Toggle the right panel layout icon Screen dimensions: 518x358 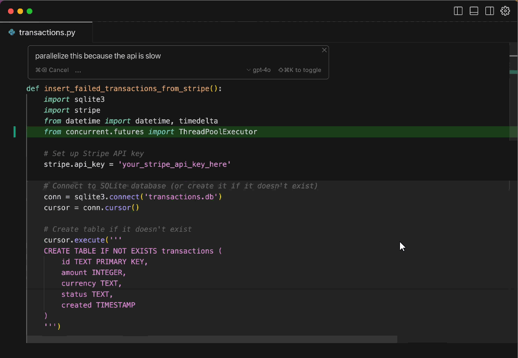490,11
